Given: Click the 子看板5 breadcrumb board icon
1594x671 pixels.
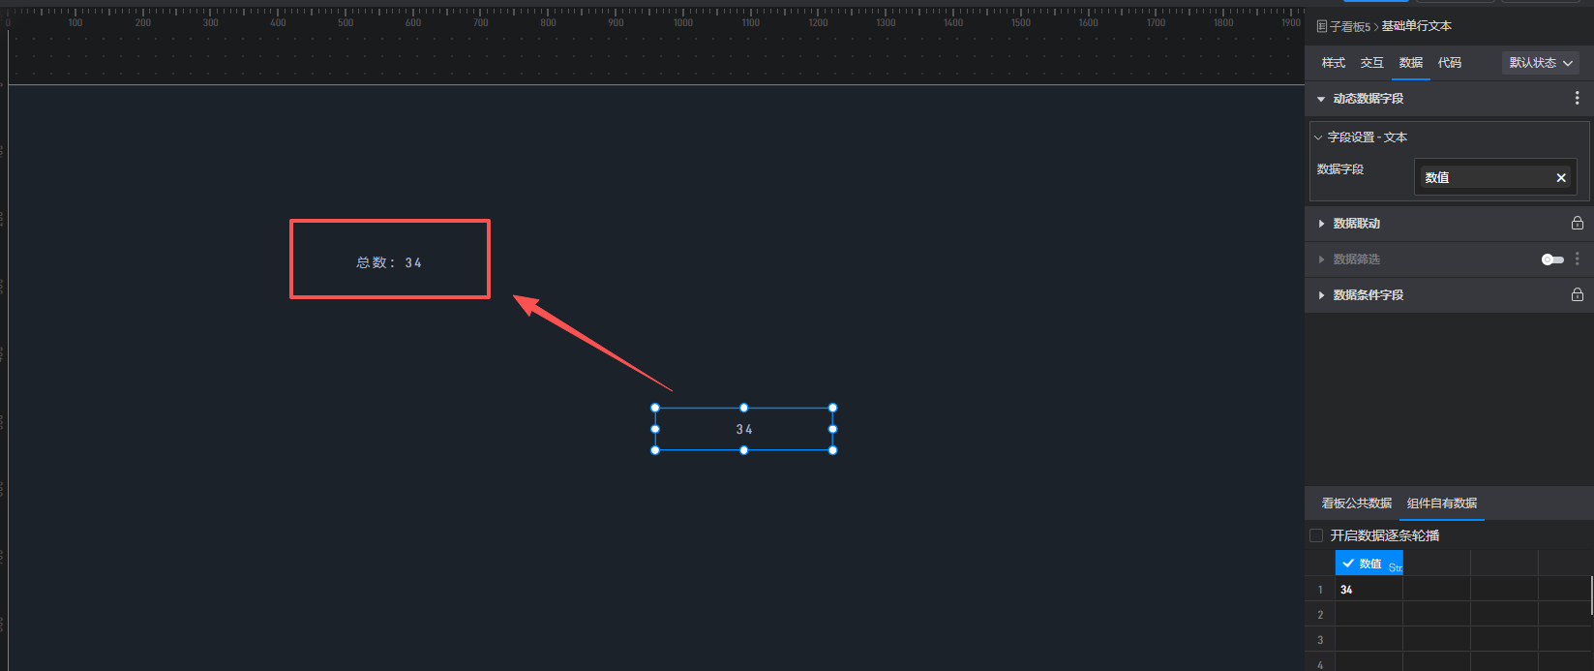Looking at the screenshot, I should coord(1322,27).
